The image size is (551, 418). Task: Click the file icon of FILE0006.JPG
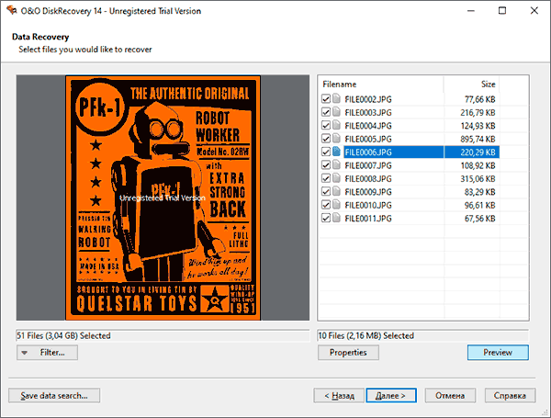[x=337, y=152]
